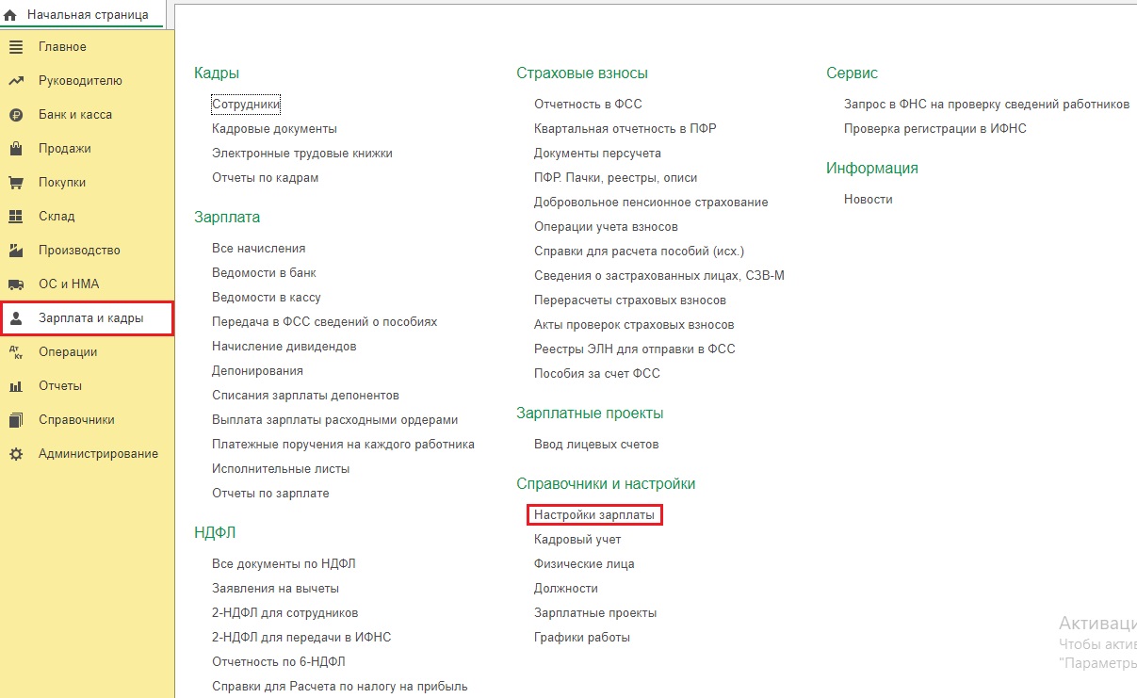The height and width of the screenshot is (698, 1137).
Task: Open Отчетность по 6-НДФЛ
Action: 279,662
